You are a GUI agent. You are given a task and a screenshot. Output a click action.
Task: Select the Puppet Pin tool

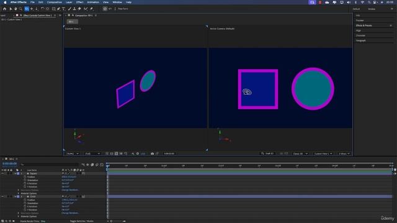pyautogui.click(x=91, y=9)
